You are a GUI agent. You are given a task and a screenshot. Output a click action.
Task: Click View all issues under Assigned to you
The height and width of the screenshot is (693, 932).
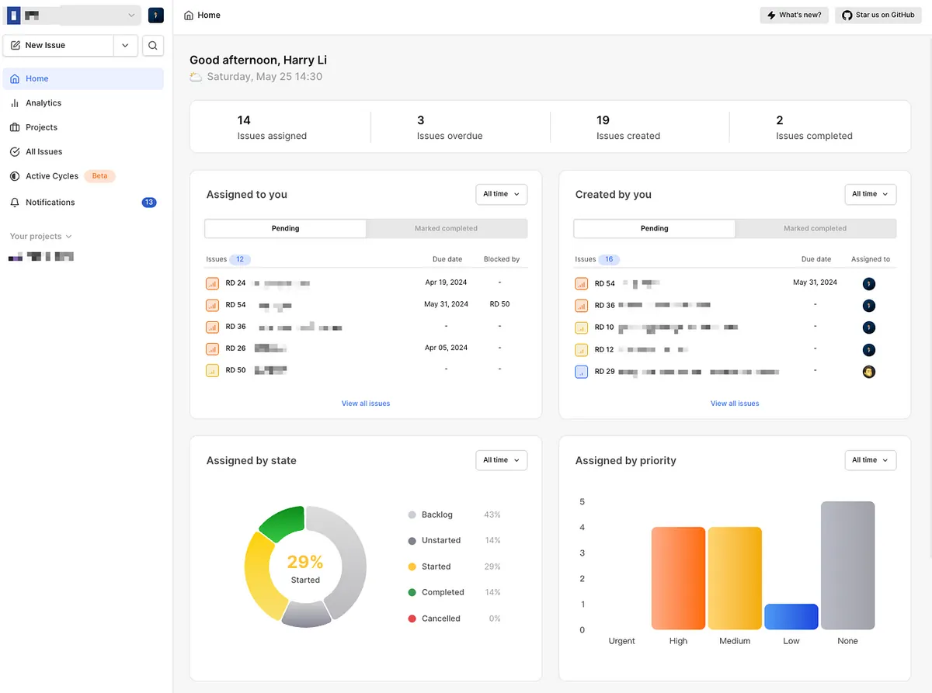[x=366, y=404]
